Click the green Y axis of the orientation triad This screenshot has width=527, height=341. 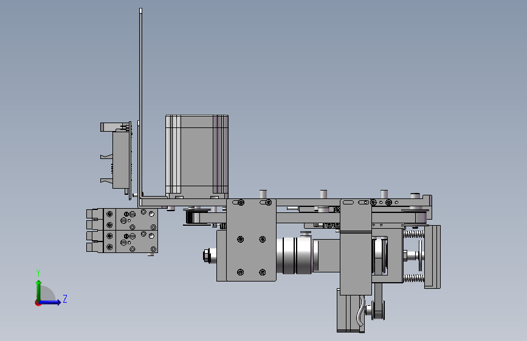[x=39, y=289]
